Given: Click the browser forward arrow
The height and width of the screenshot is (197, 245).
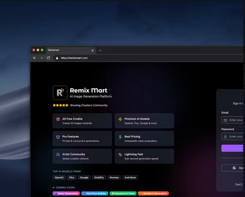Looking at the screenshot, I should pyautogui.click(x=42, y=58).
